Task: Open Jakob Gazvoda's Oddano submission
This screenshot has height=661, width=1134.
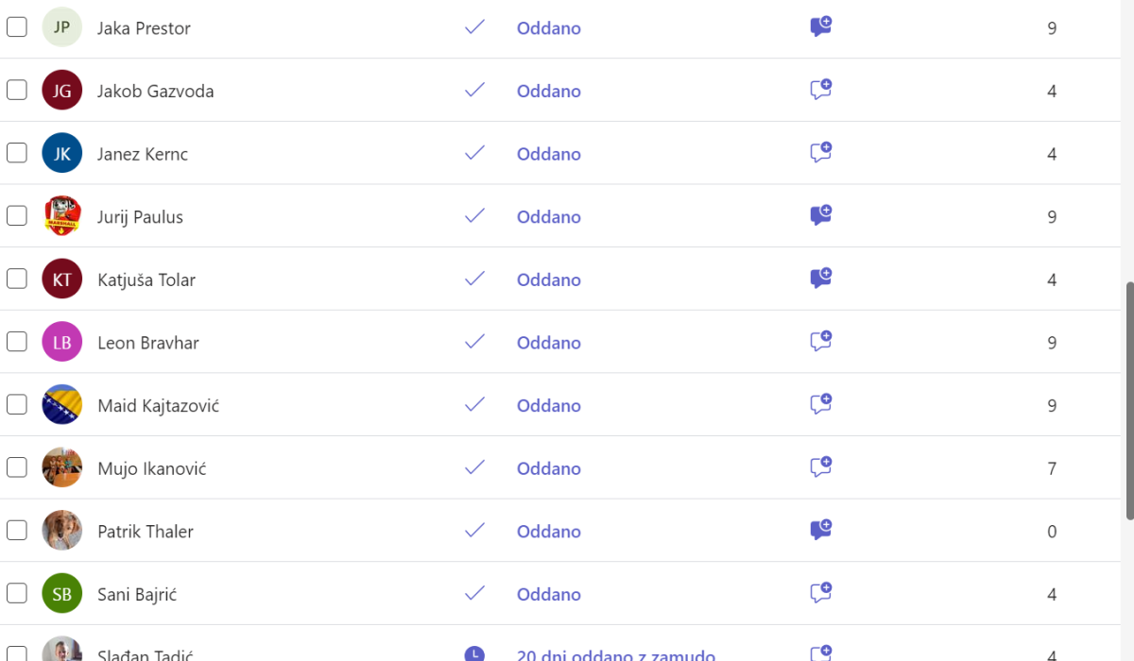Action: click(548, 91)
